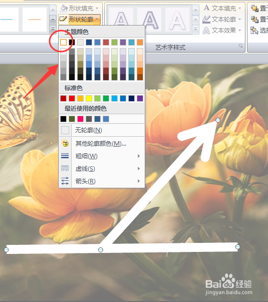Pick dark red in 标准色 row

pyautogui.click(x=64, y=99)
